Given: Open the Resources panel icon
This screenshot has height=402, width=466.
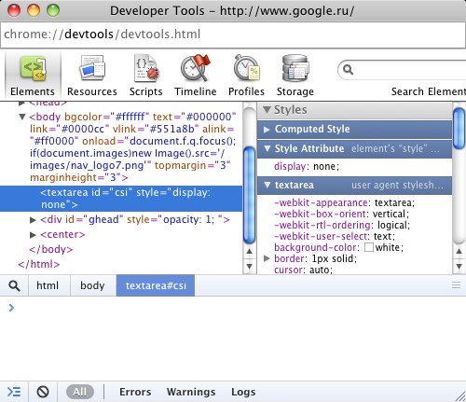Looking at the screenshot, I should (x=92, y=67).
